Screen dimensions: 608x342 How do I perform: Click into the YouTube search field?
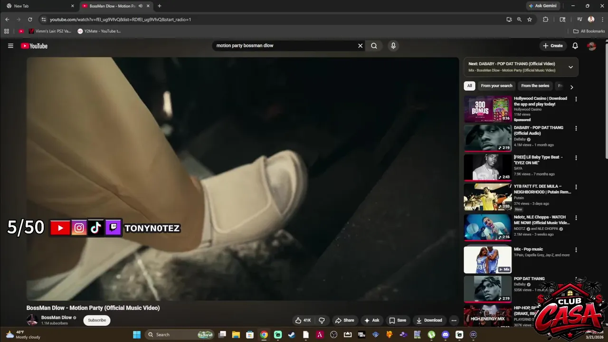coord(285,46)
